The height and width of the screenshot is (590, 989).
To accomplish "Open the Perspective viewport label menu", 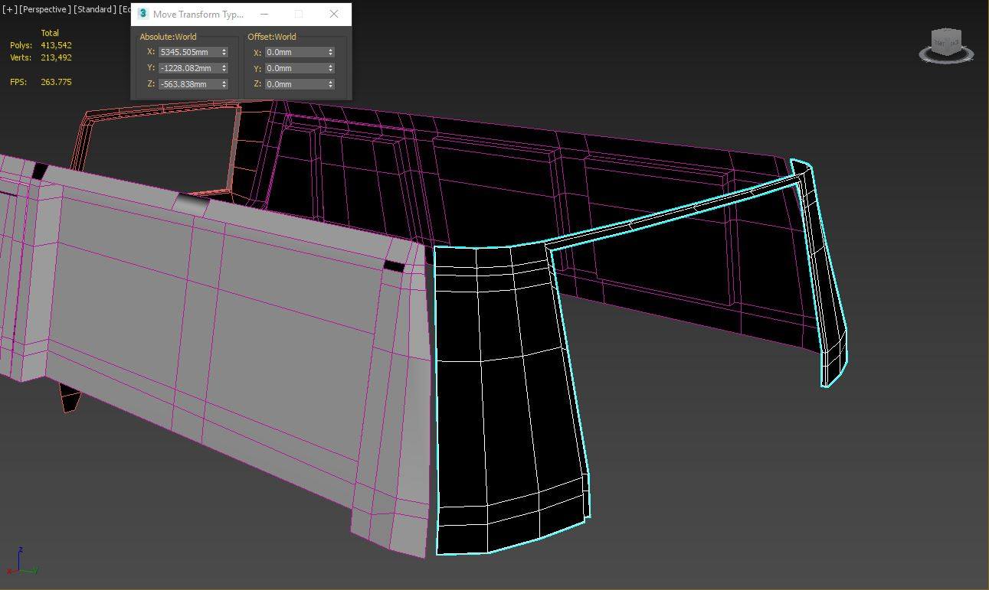I will 45,9.
